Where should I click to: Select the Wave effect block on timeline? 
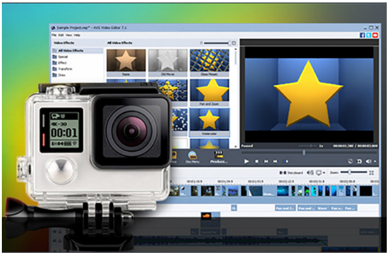[x=322, y=208]
